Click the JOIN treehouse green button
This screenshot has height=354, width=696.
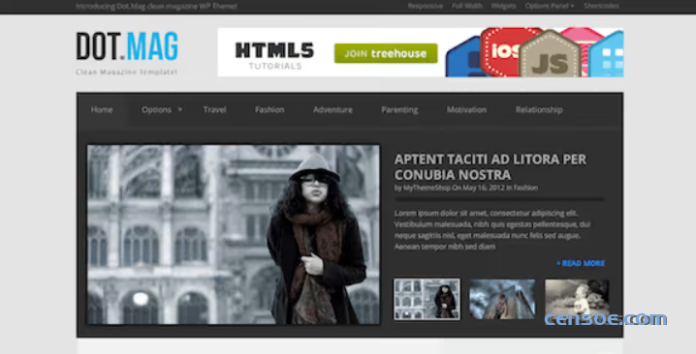386,53
